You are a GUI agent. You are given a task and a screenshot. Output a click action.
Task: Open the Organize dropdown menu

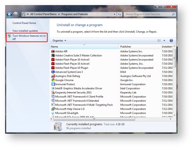coord(59,40)
